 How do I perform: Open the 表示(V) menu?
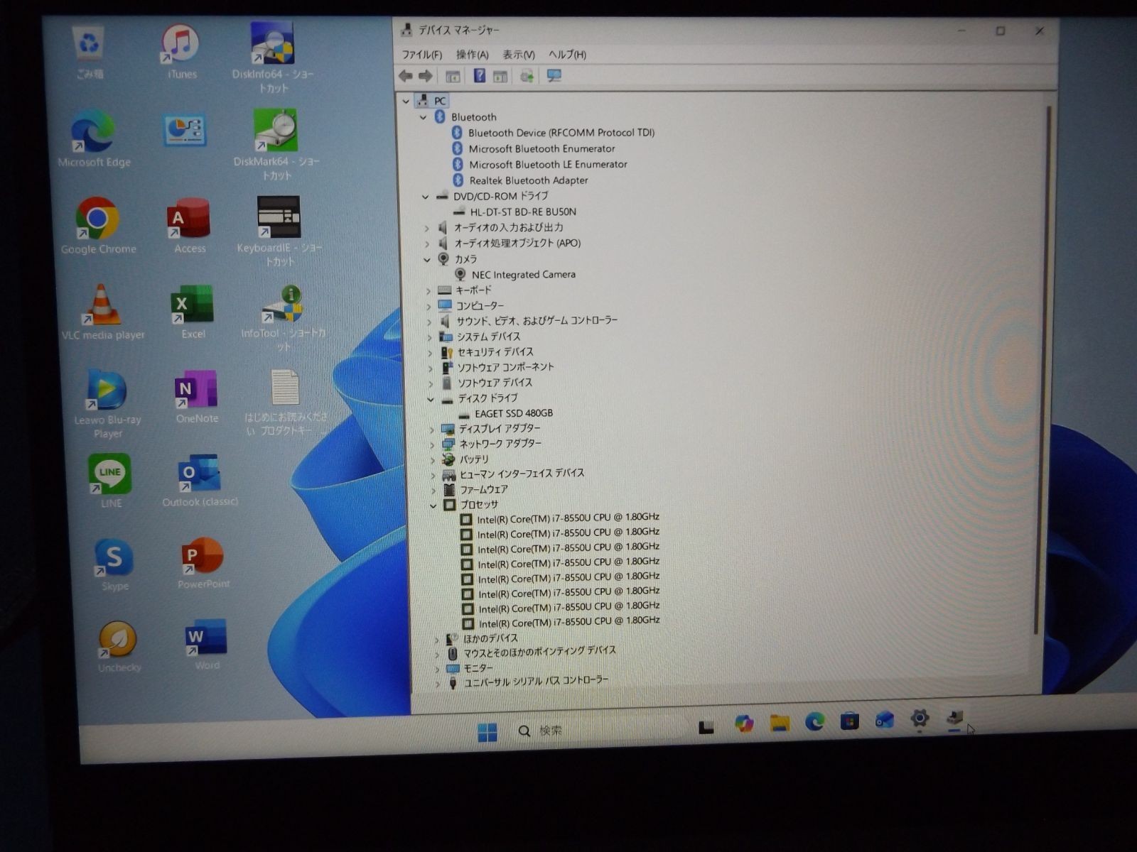[519, 55]
